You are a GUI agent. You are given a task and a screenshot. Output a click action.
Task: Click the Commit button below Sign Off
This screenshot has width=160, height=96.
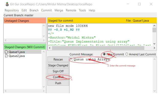point(58,77)
